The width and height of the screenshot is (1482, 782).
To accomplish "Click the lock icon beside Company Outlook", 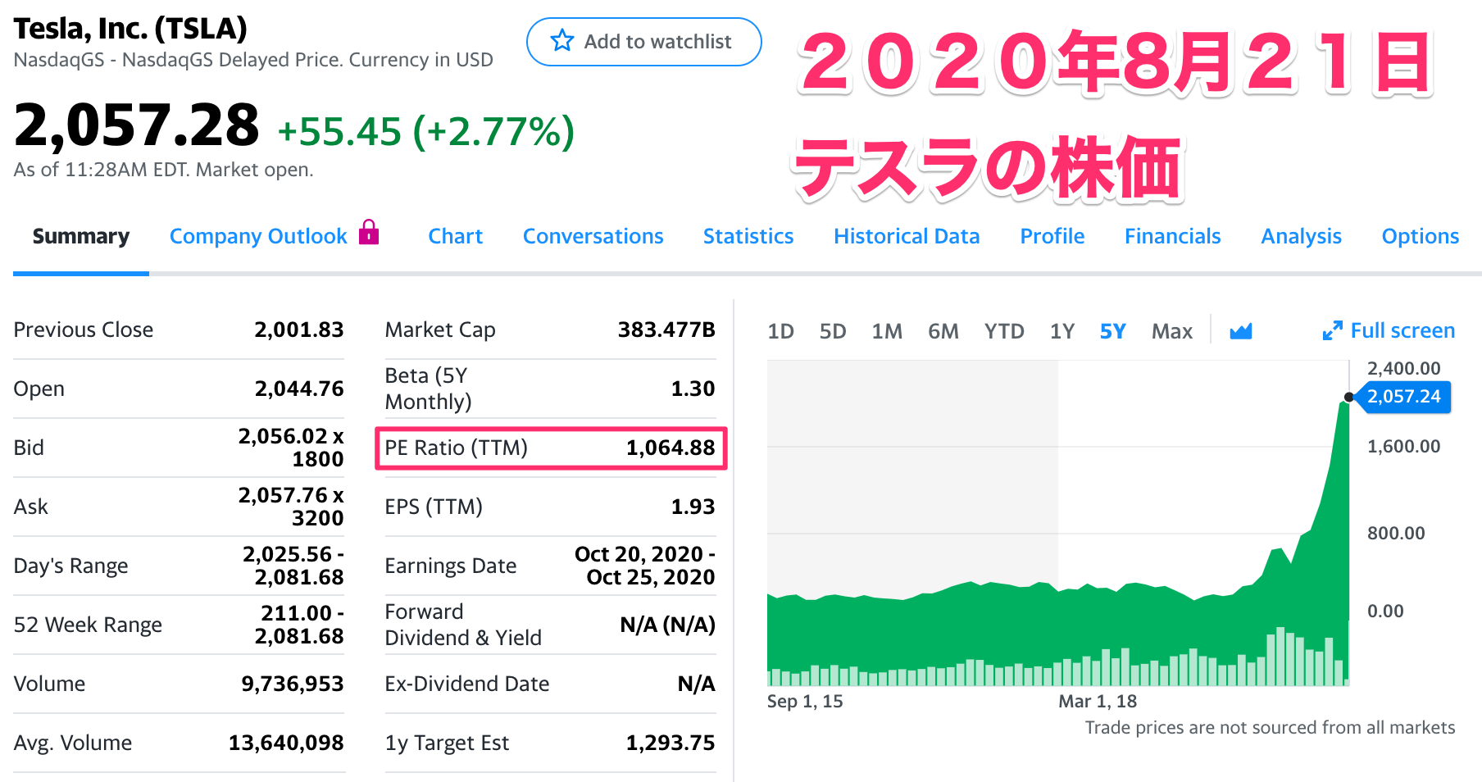I will [x=370, y=232].
